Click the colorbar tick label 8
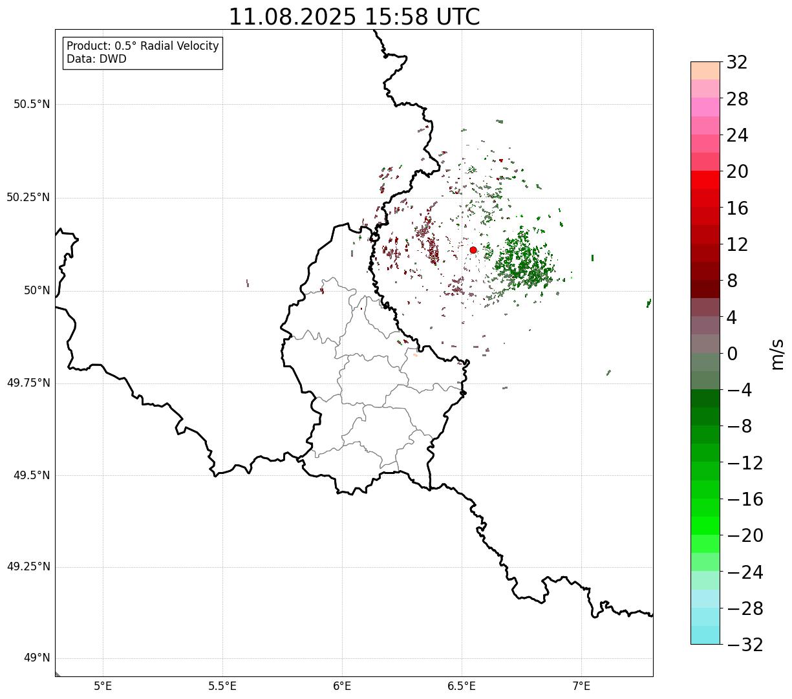Screen dimensions: 792x699 (732, 281)
